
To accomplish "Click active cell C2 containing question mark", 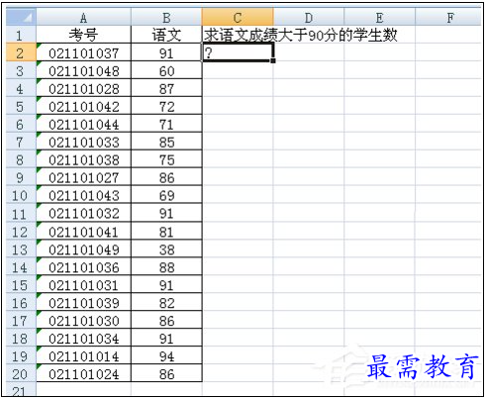I will coord(238,52).
